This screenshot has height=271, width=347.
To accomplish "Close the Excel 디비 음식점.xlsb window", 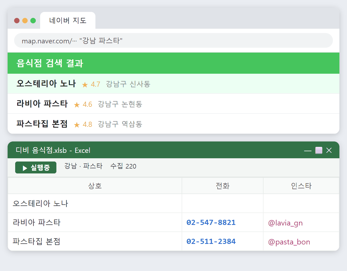I will [329, 150].
